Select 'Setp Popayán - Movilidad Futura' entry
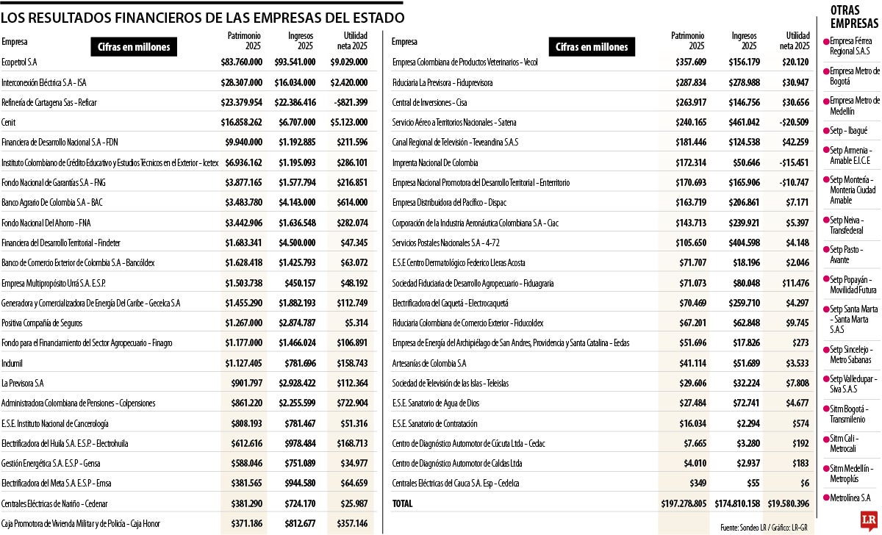Viewport: 882px width, 535px height. (853, 284)
